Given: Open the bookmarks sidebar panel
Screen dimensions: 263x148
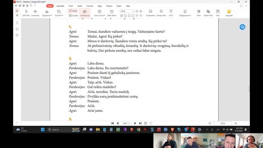Looking at the screenshot, I should pyautogui.click(x=17, y=23).
